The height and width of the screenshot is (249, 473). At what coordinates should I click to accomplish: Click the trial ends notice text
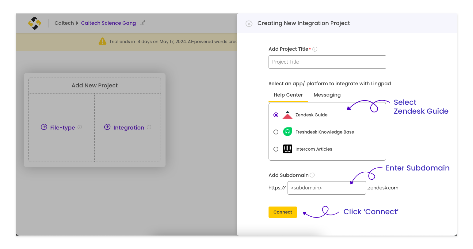click(x=173, y=42)
